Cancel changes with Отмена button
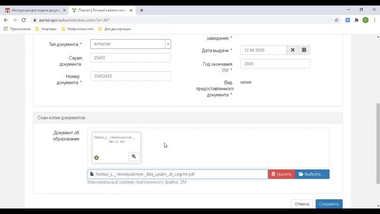 tap(302, 204)
